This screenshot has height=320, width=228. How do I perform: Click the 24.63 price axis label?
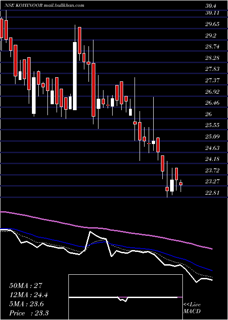212,148
